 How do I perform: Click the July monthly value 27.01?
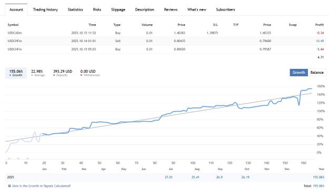point(168,177)
